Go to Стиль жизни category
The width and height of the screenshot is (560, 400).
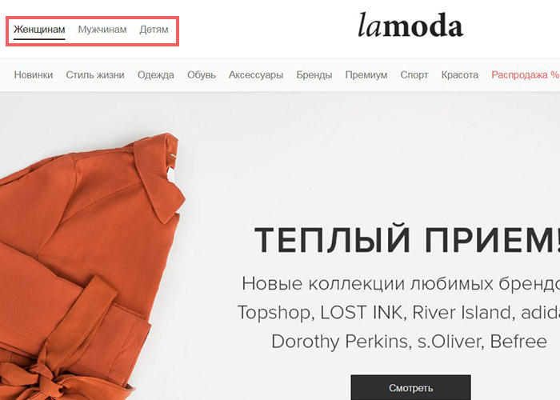[95, 75]
